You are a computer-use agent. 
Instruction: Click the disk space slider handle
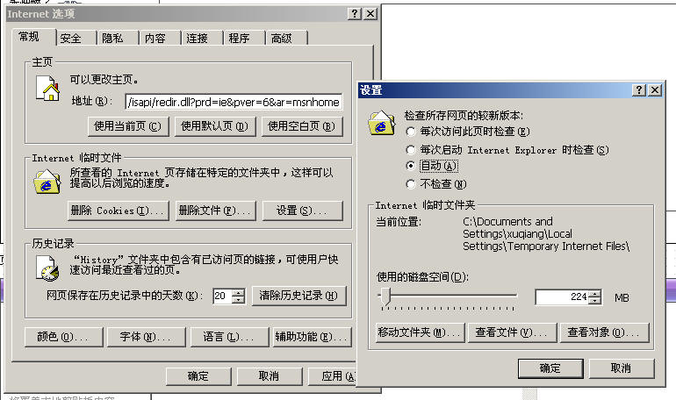(385, 296)
